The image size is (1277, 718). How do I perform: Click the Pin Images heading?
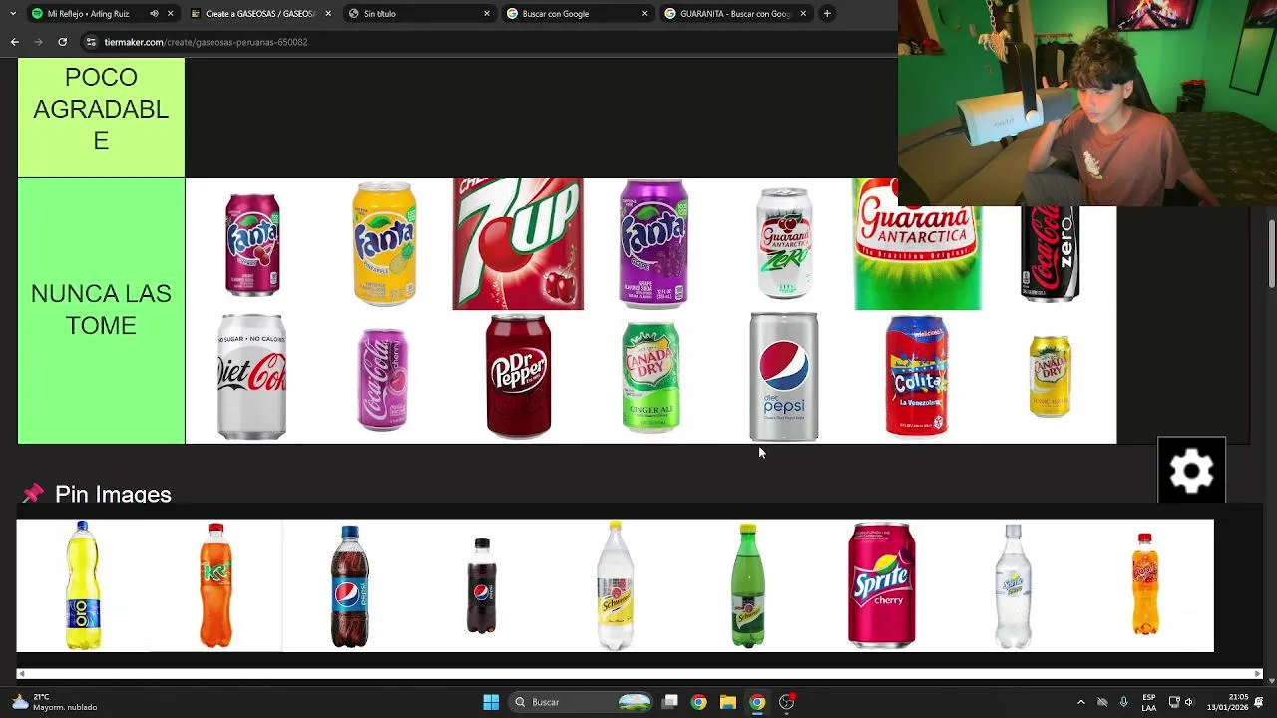[x=113, y=495]
